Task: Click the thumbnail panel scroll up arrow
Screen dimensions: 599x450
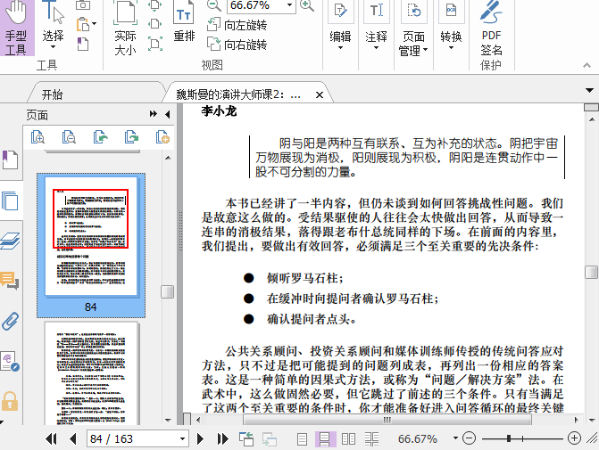Action: 168,158
